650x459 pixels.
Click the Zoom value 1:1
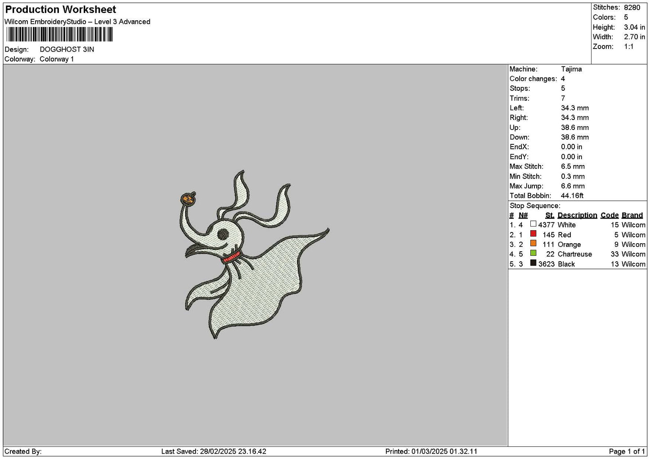click(x=628, y=47)
